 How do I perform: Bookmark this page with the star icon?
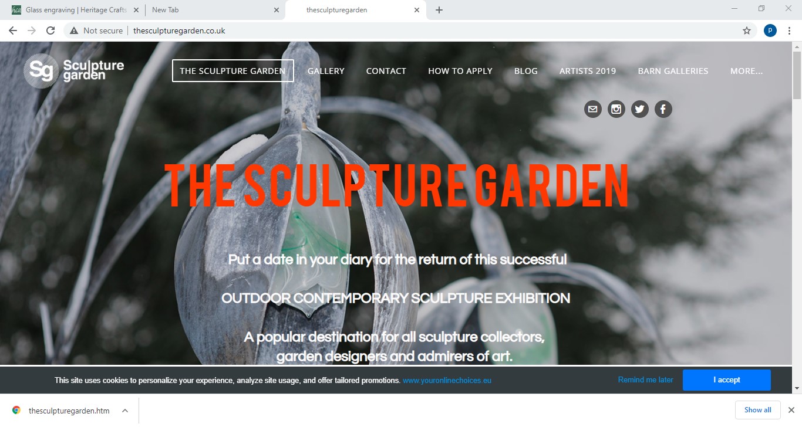[x=747, y=30]
